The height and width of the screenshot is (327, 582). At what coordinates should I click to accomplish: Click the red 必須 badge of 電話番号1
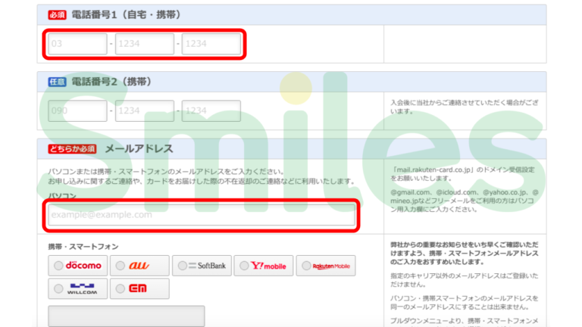[x=57, y=15]
